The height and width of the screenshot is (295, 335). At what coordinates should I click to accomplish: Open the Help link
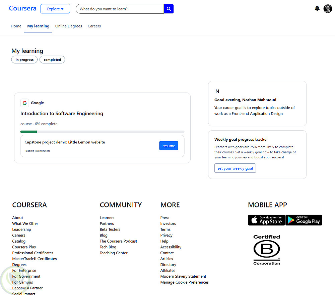click(164, 241)
